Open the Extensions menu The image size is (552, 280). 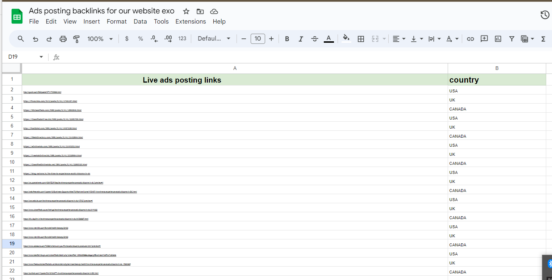pyautogui.click(x=191, y=21)
